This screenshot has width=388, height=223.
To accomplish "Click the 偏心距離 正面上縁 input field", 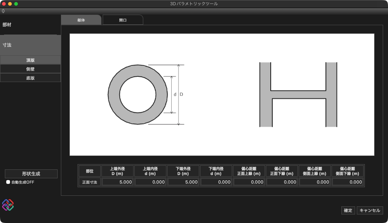I will point(249,182).
